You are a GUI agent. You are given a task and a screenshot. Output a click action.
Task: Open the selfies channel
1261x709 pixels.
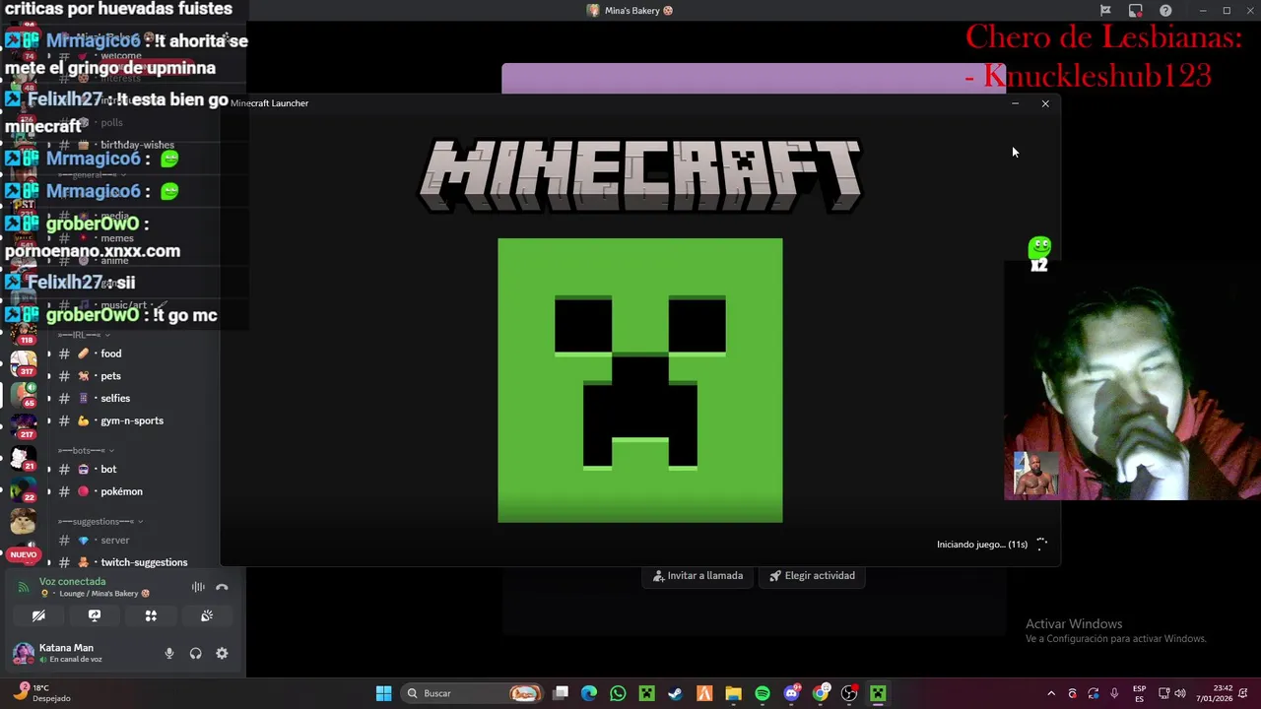point(115,398)
